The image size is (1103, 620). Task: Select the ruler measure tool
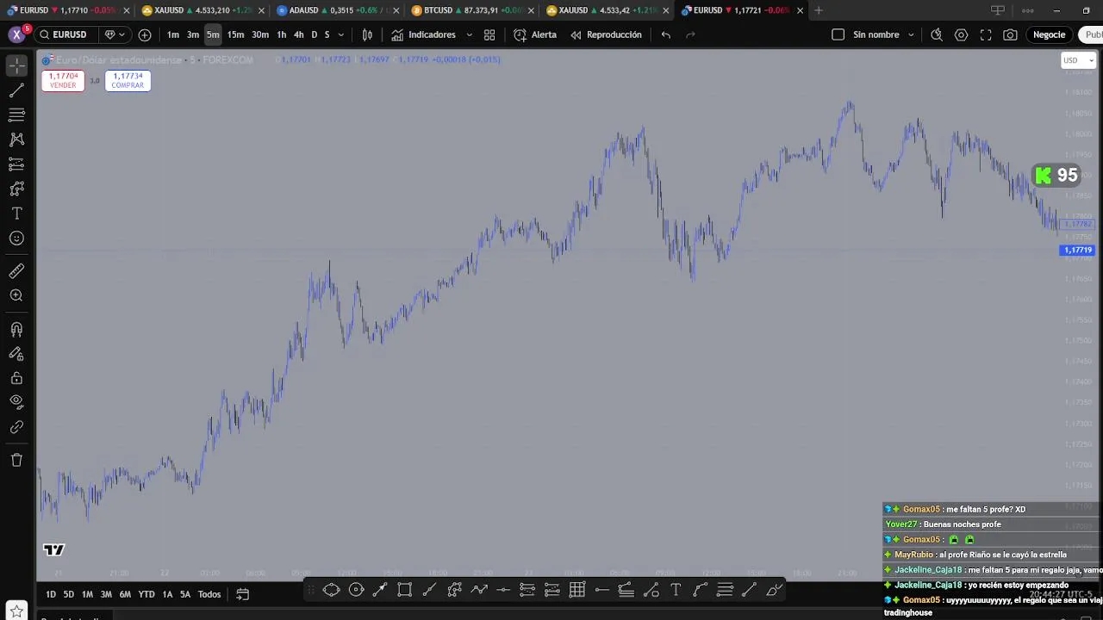(16, 271)
